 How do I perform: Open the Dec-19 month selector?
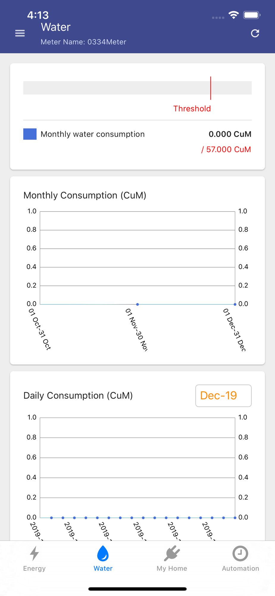click(x=223, y=396)
